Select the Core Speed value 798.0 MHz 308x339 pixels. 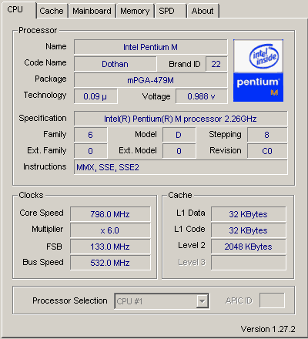[110, 214]
